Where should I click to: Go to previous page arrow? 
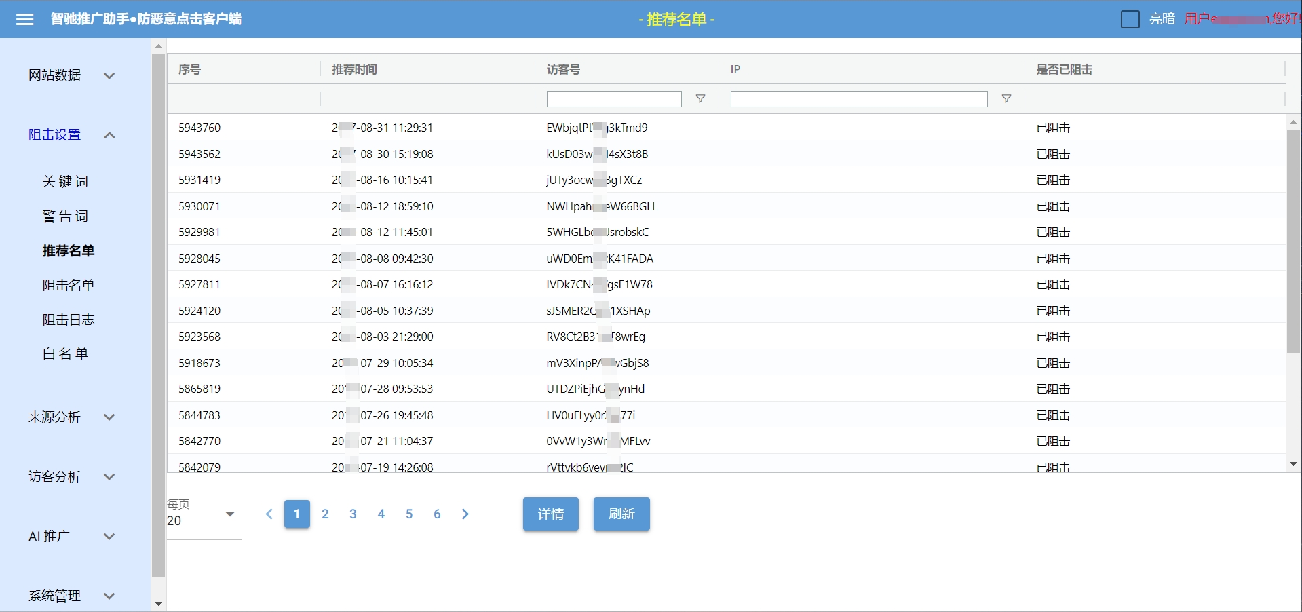269,514
